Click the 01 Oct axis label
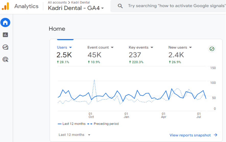This screenshot has height=142, width=226. [x=91, y=115]
